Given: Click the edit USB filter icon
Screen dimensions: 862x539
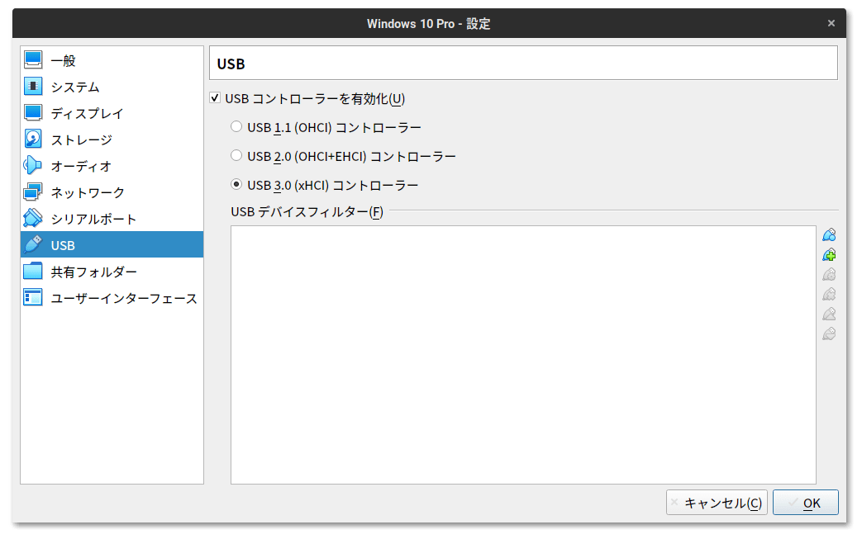Looking at the screenshot, I should pyautogui.click(x=829, y=274).
